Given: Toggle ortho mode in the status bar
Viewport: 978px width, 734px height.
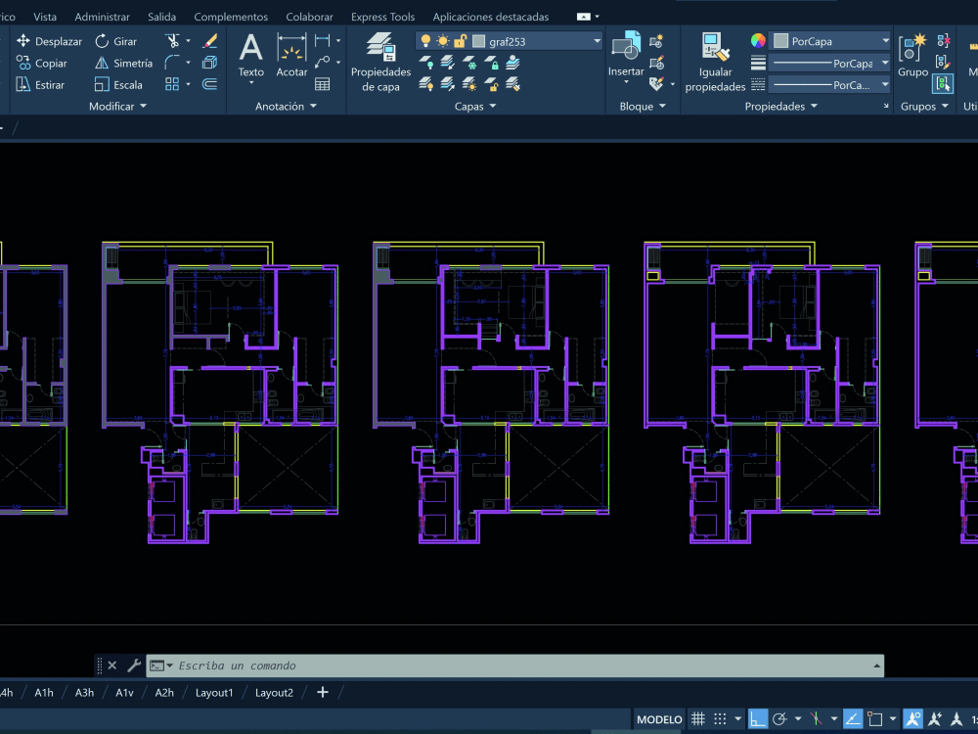Looking at the screenshot, I should (x=759, y=717).
